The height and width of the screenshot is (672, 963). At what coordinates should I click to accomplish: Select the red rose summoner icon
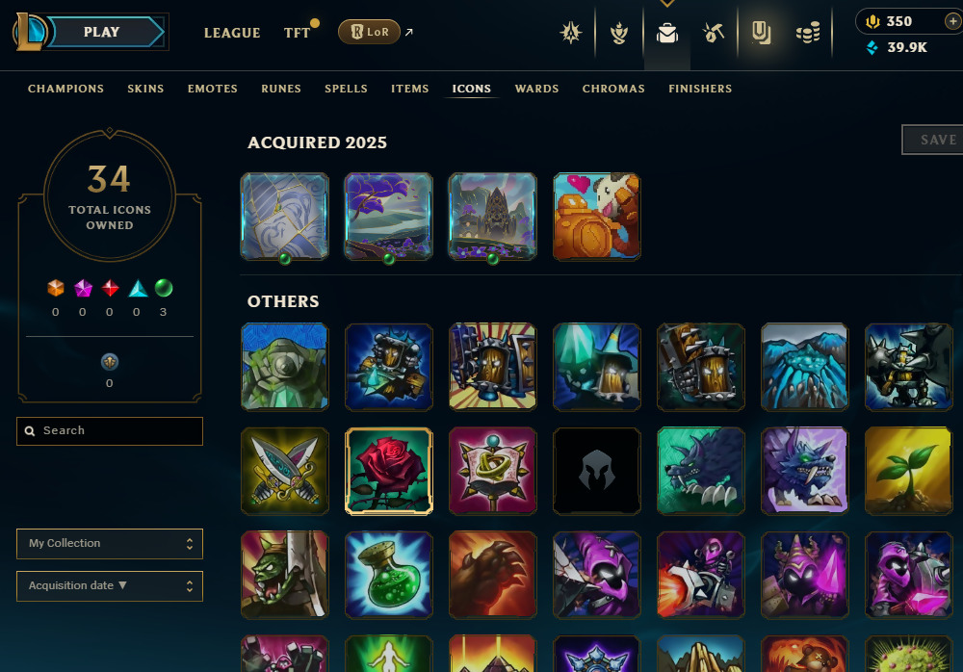[389, 471]
